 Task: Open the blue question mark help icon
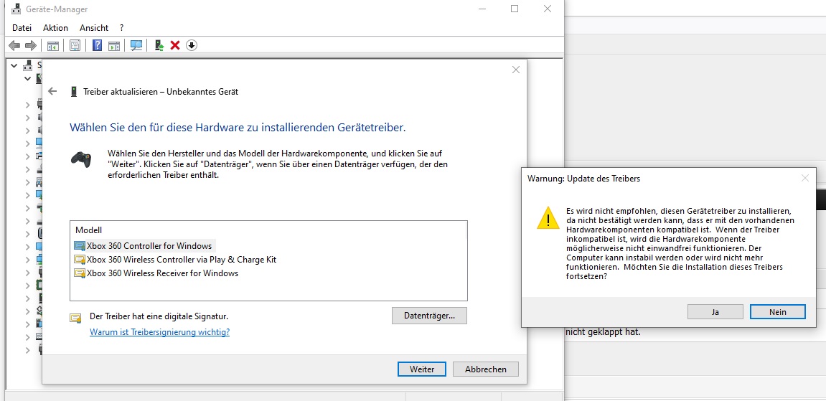pyautogui.click(x=98, y=45)
